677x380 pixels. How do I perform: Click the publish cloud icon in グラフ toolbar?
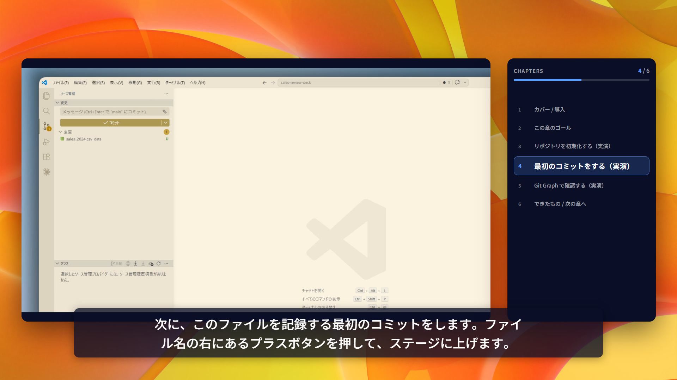151,264
